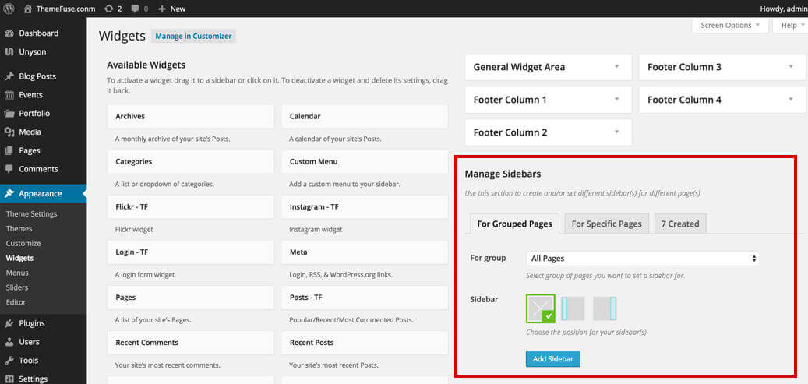Viewport: 808px width, 384px height.
Task: Switch to the For Specific Pages tab
Action: 606,224
